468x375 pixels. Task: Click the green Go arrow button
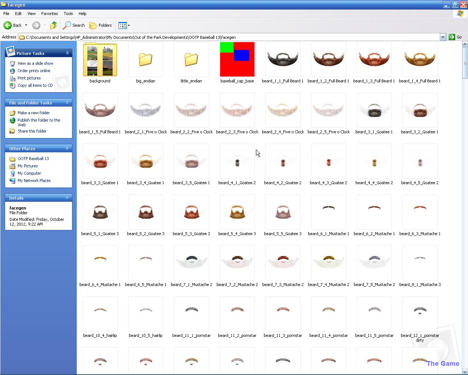click(452, 37)
